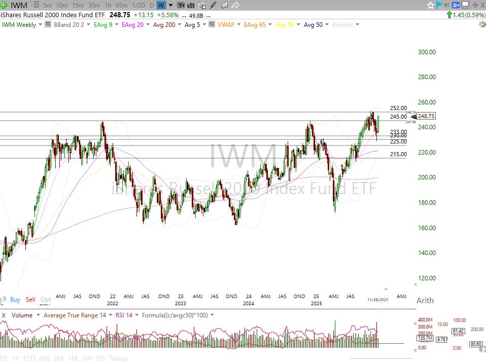
Task: Click the grid icon before BBand 20 2
Action: coord(48,24)
